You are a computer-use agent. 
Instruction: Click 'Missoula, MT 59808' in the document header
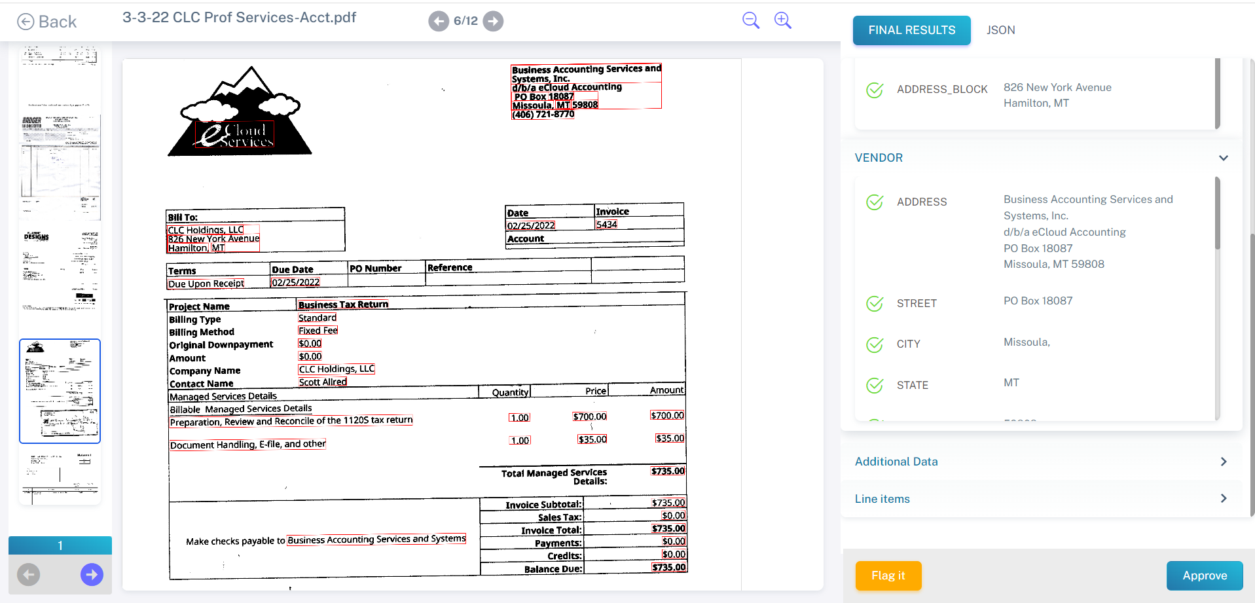tap(555, 105)
